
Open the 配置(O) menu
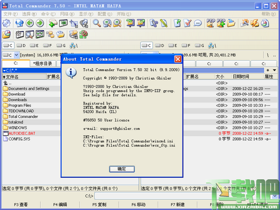point(105,14)
